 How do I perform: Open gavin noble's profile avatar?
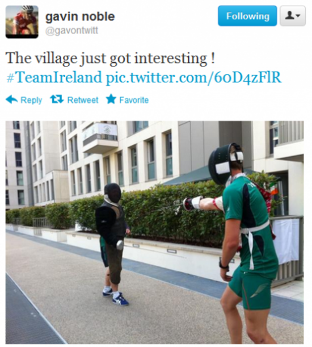22,22
